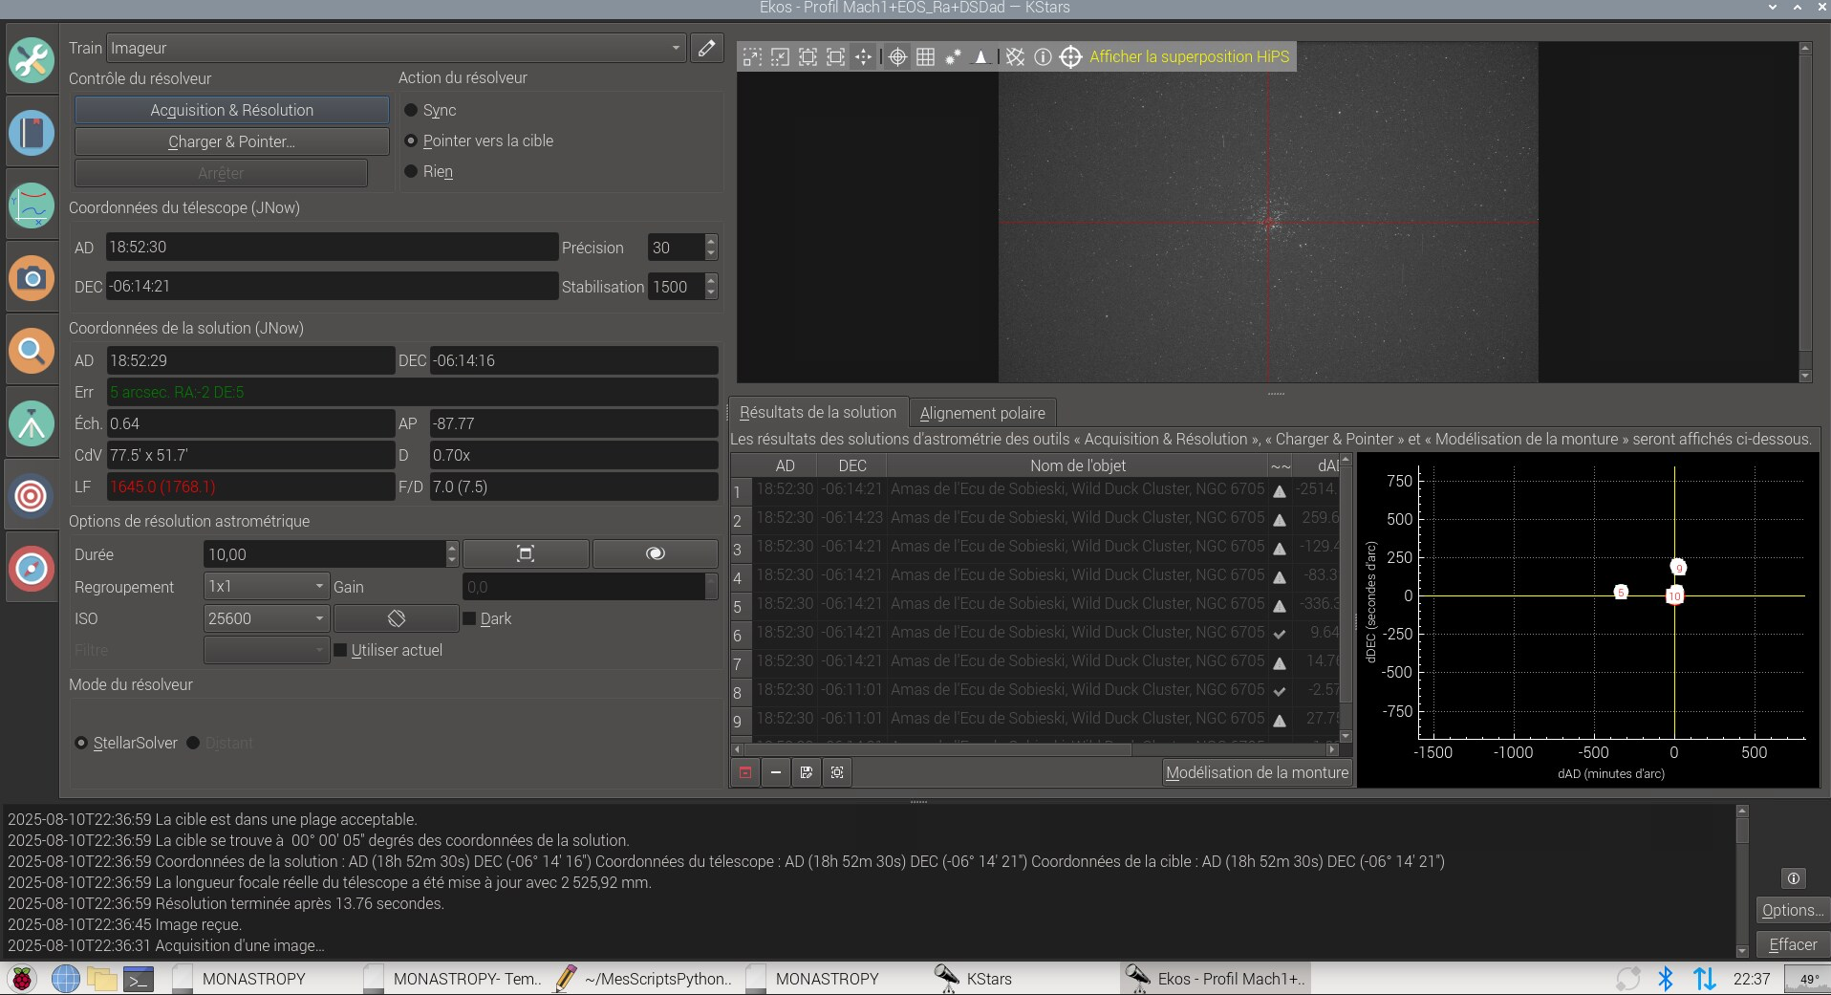The height and width of the screenshot is (995, 1831).
Task: Click auto-scale graph icon below results table
Action: pyautogui.click(x=837, y=772)
